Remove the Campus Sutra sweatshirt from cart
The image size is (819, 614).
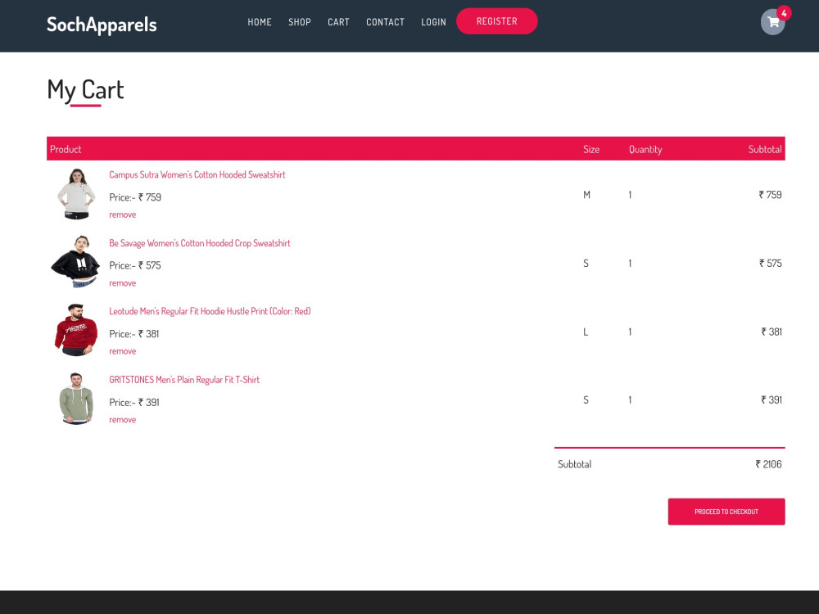[x=122, y=214]
